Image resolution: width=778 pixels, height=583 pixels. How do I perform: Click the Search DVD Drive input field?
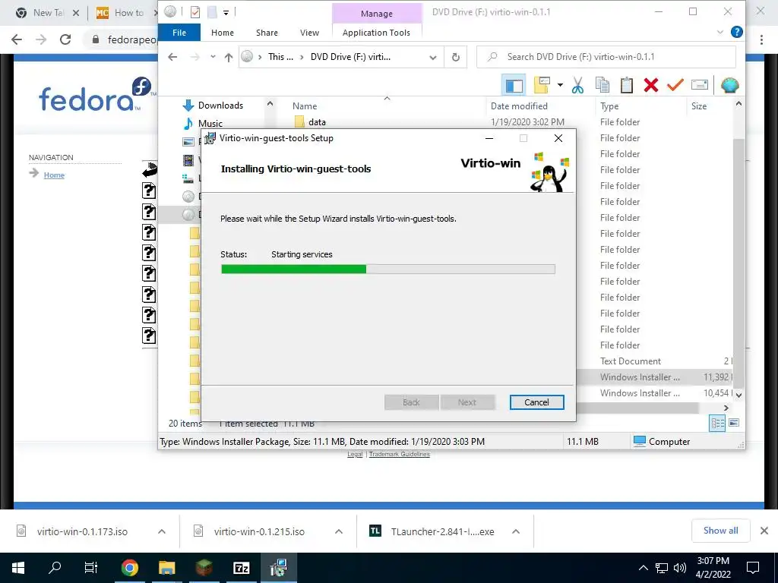(606, 57)
